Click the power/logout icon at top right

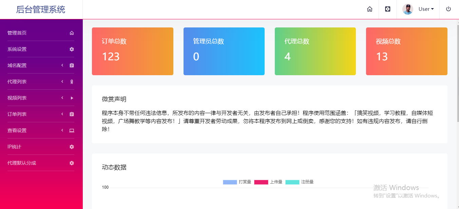coord(448,9)
